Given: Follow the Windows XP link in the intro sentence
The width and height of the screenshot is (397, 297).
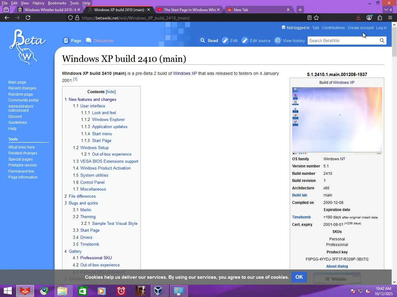Looking at the screenshot, I should [185, 73].
